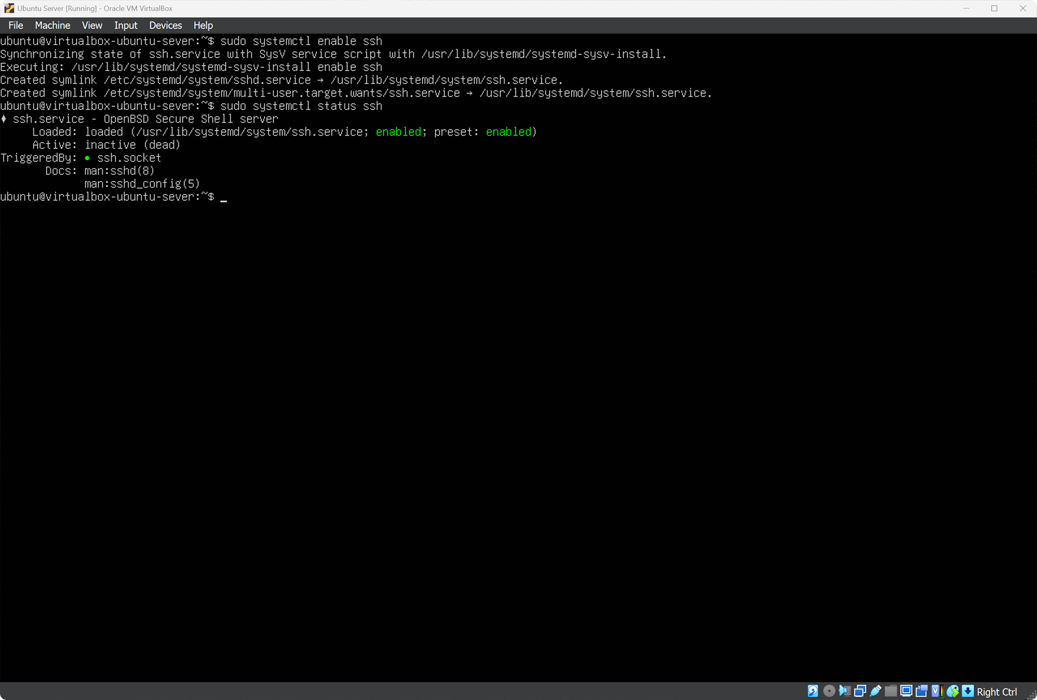Open the Help menu

pyautogui.click(x=203, y=26)
